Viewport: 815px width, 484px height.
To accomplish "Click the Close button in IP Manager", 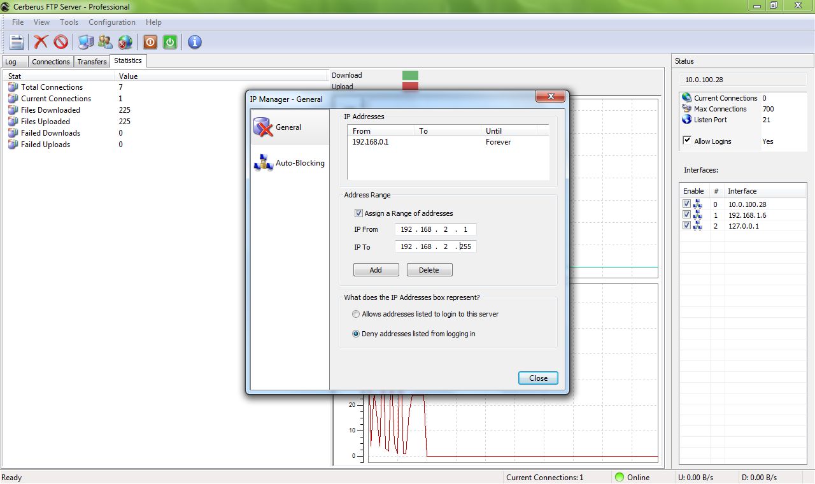I will pyautogui.click(x=538, y=378).
